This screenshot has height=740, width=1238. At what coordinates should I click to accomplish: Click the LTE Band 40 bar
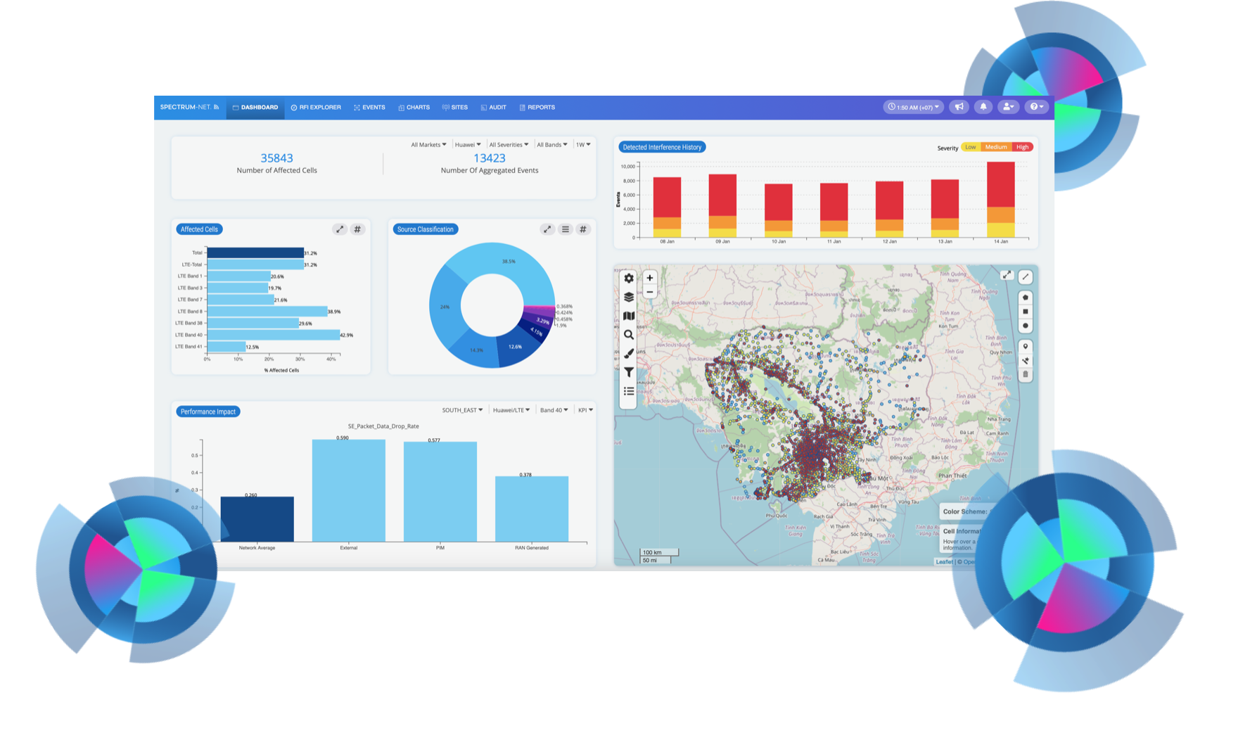point(273,335)
